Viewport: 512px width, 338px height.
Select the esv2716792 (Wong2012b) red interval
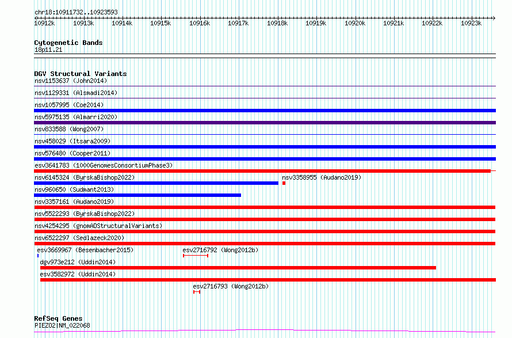pos(196,256)
